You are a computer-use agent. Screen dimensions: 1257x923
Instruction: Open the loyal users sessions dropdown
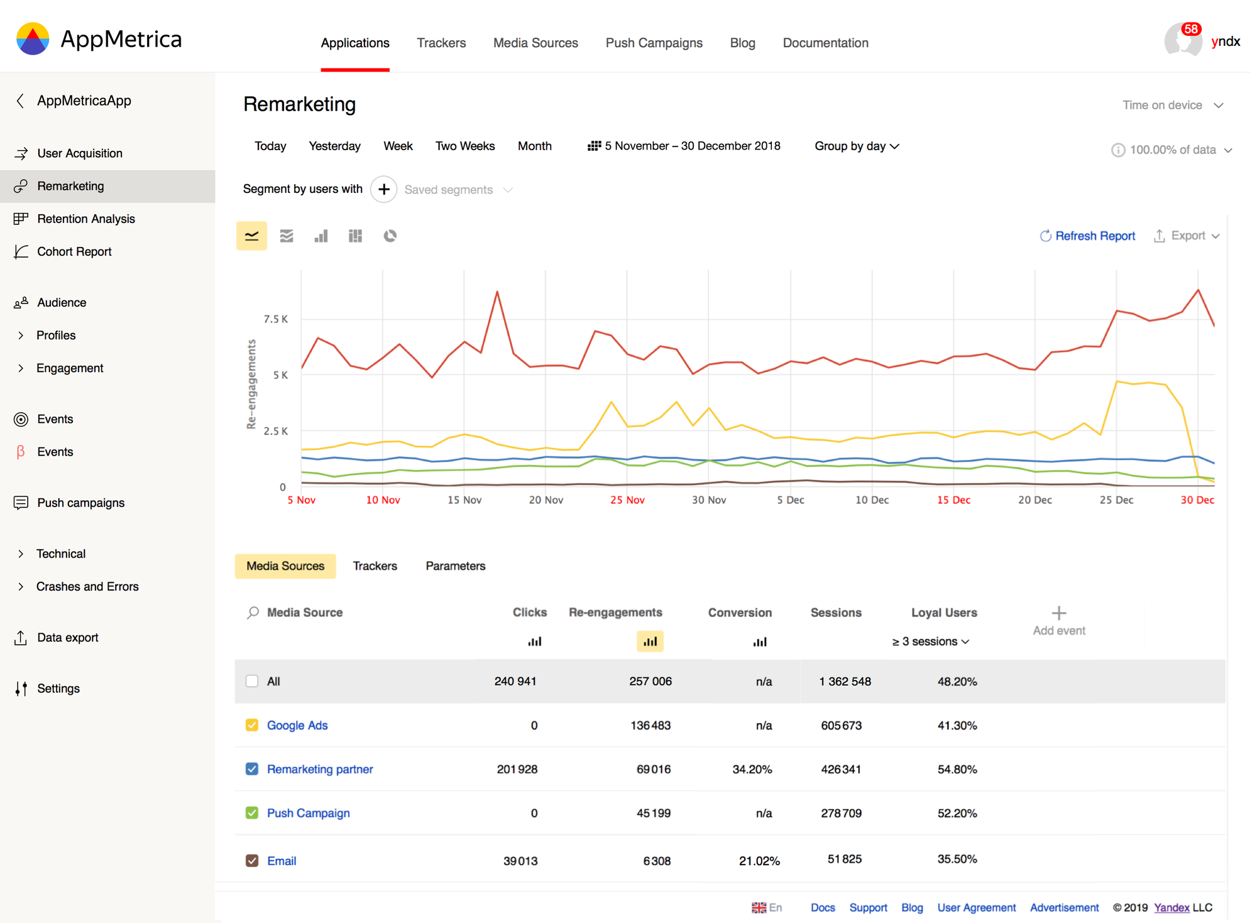click(x=930, y=642)
